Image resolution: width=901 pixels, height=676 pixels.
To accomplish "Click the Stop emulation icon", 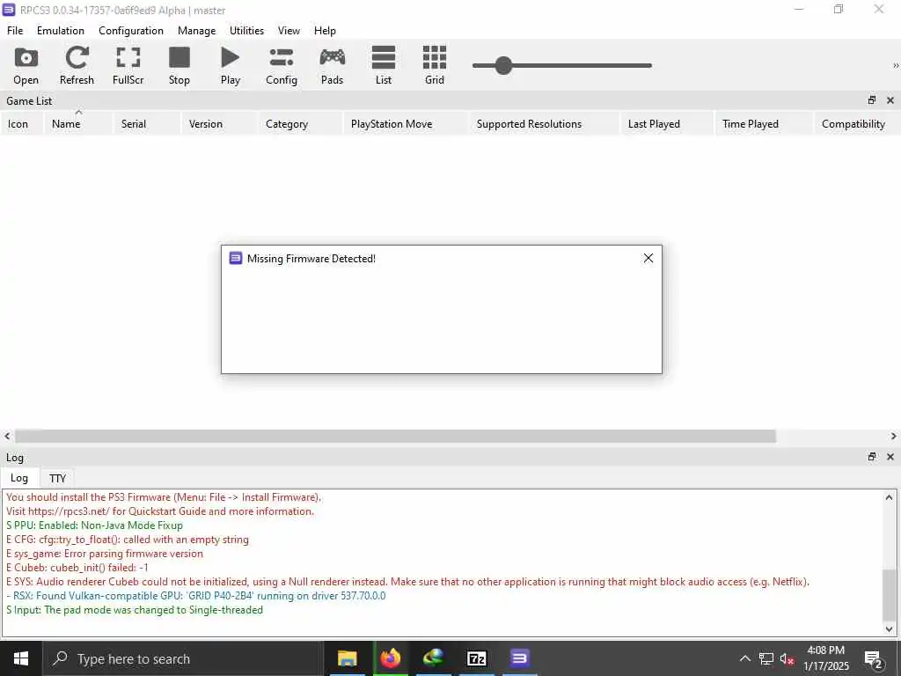I will click(x=179, y=65).
